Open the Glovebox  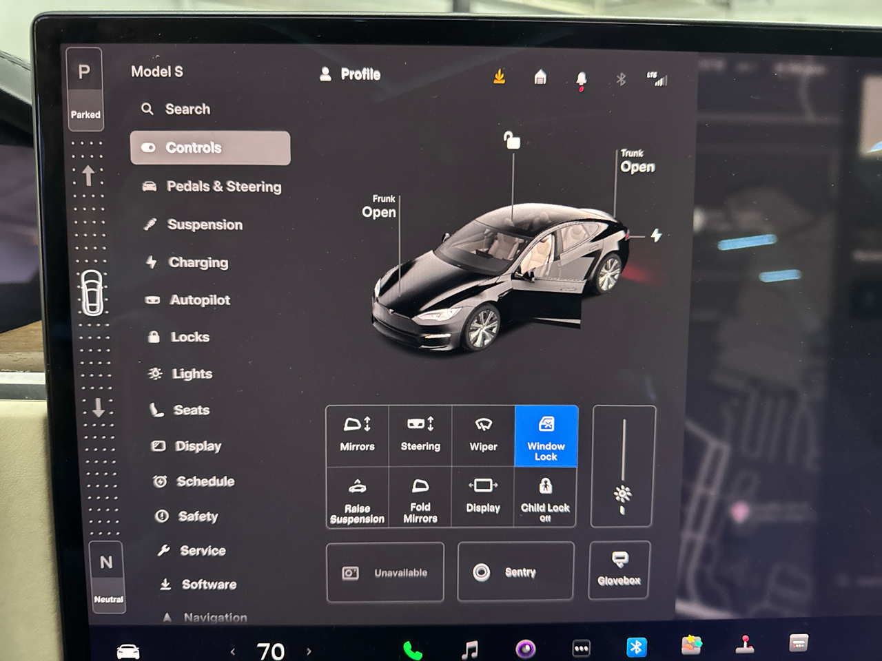(619, 569)
